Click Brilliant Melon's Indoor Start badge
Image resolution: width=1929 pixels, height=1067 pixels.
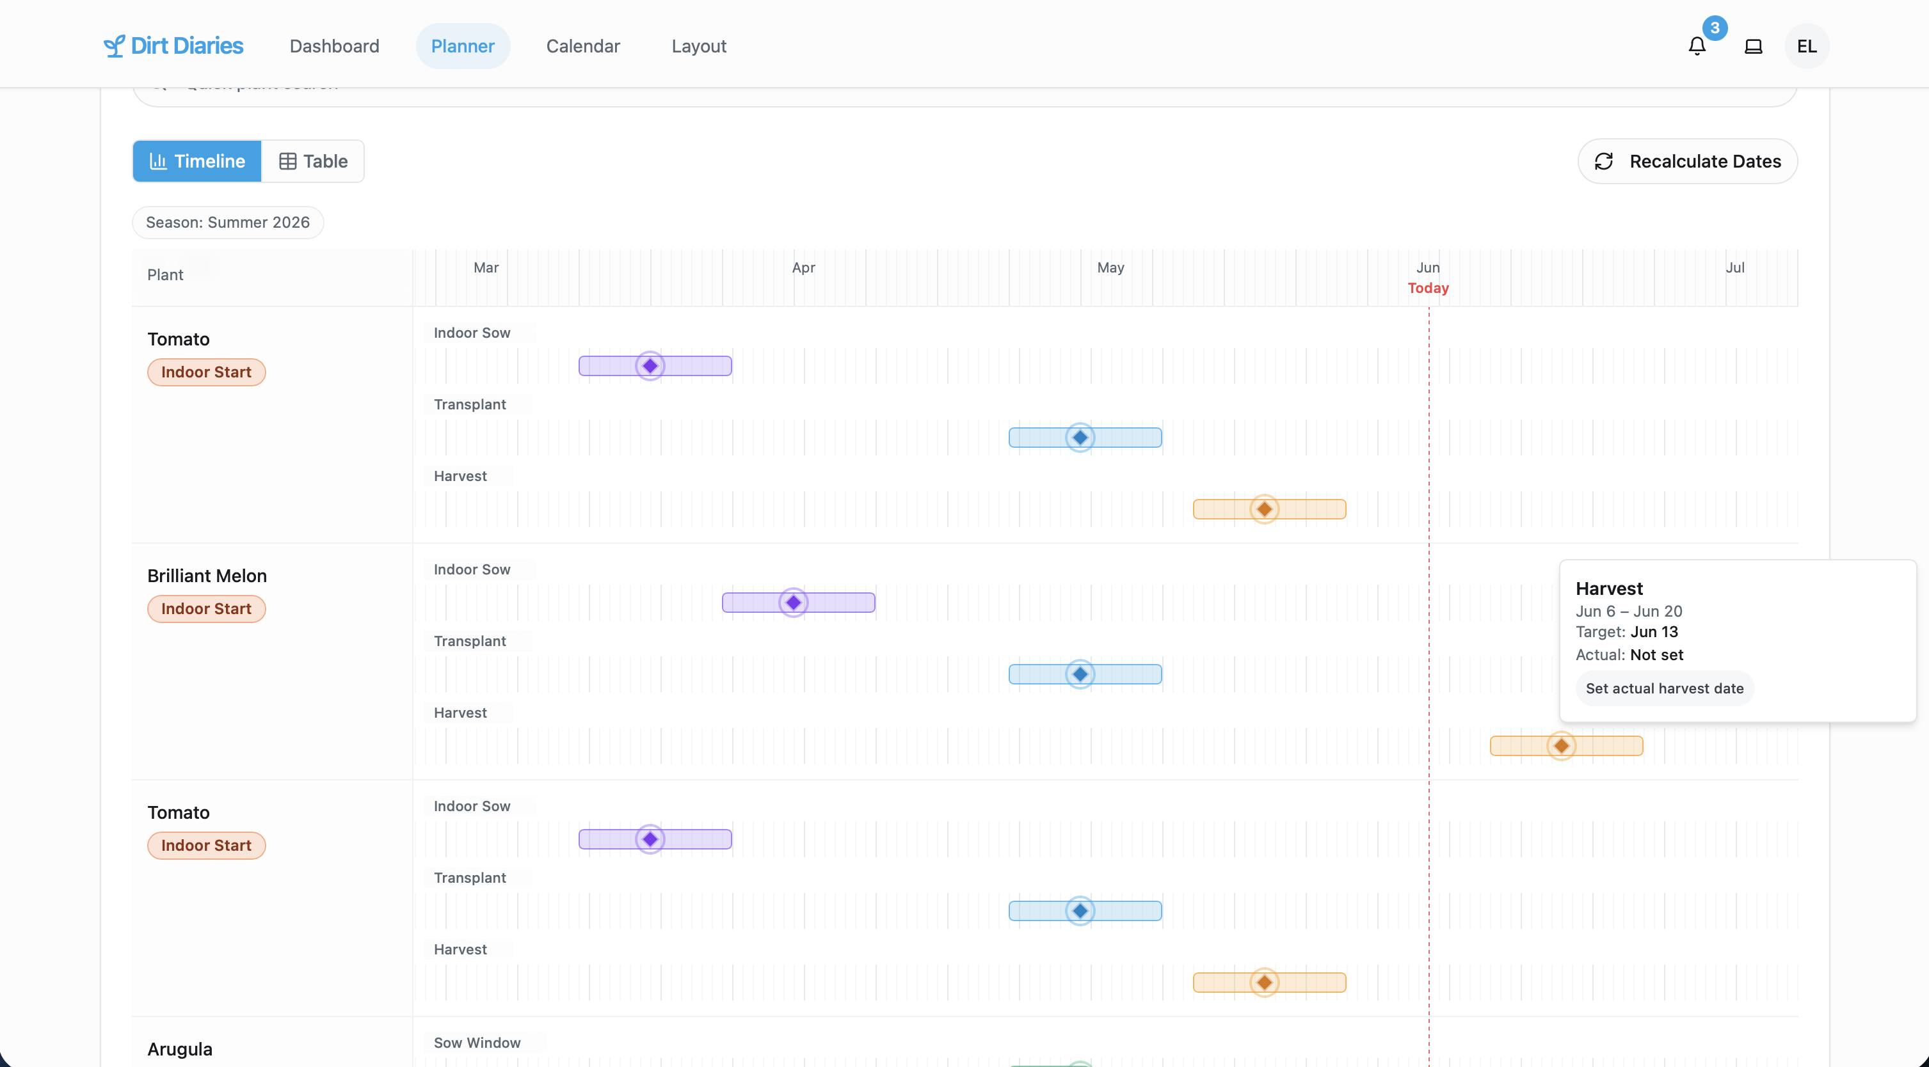tap(207, 609)
